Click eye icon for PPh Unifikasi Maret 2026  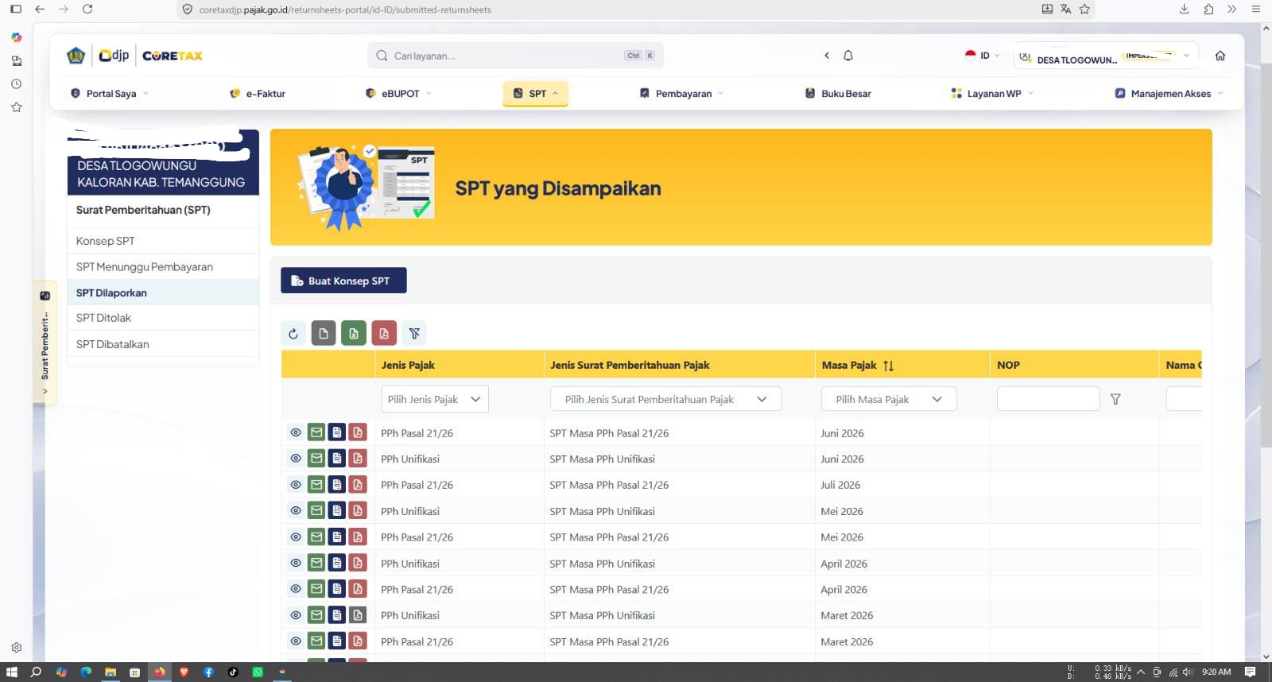pyautogui.click(x=296, y=615)
